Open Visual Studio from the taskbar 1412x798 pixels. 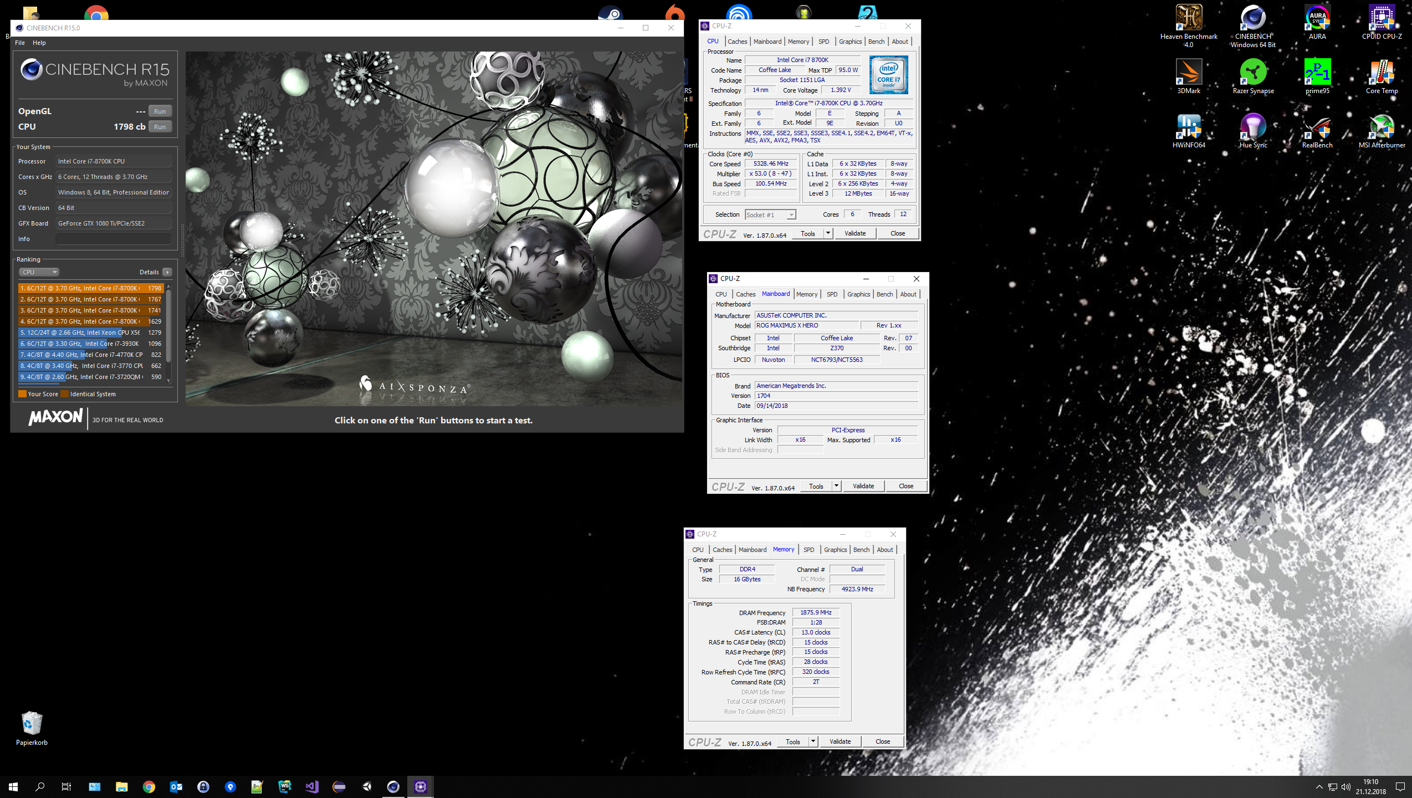[x=311, y=786]
